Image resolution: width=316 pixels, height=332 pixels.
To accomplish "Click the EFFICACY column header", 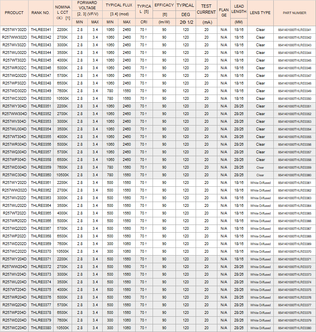I will [164, 6].
